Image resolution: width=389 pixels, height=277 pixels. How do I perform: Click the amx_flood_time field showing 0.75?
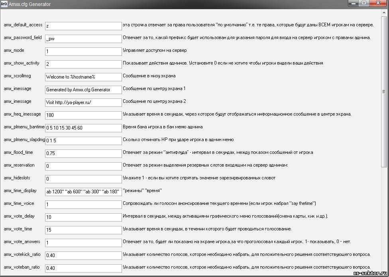[83, 153]
